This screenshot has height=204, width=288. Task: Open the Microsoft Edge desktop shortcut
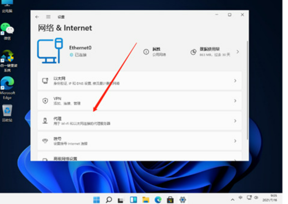[8, 88]
